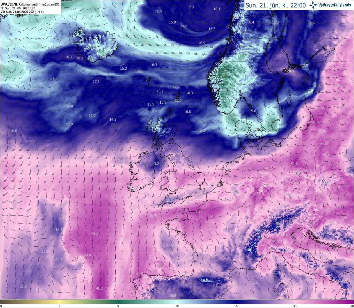
Task: Click the UWC/DINI legend title
Action: click(x=9, y=4)
